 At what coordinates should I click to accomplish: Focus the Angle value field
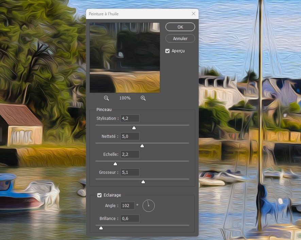pyautogui.click(x=128, y=205)
